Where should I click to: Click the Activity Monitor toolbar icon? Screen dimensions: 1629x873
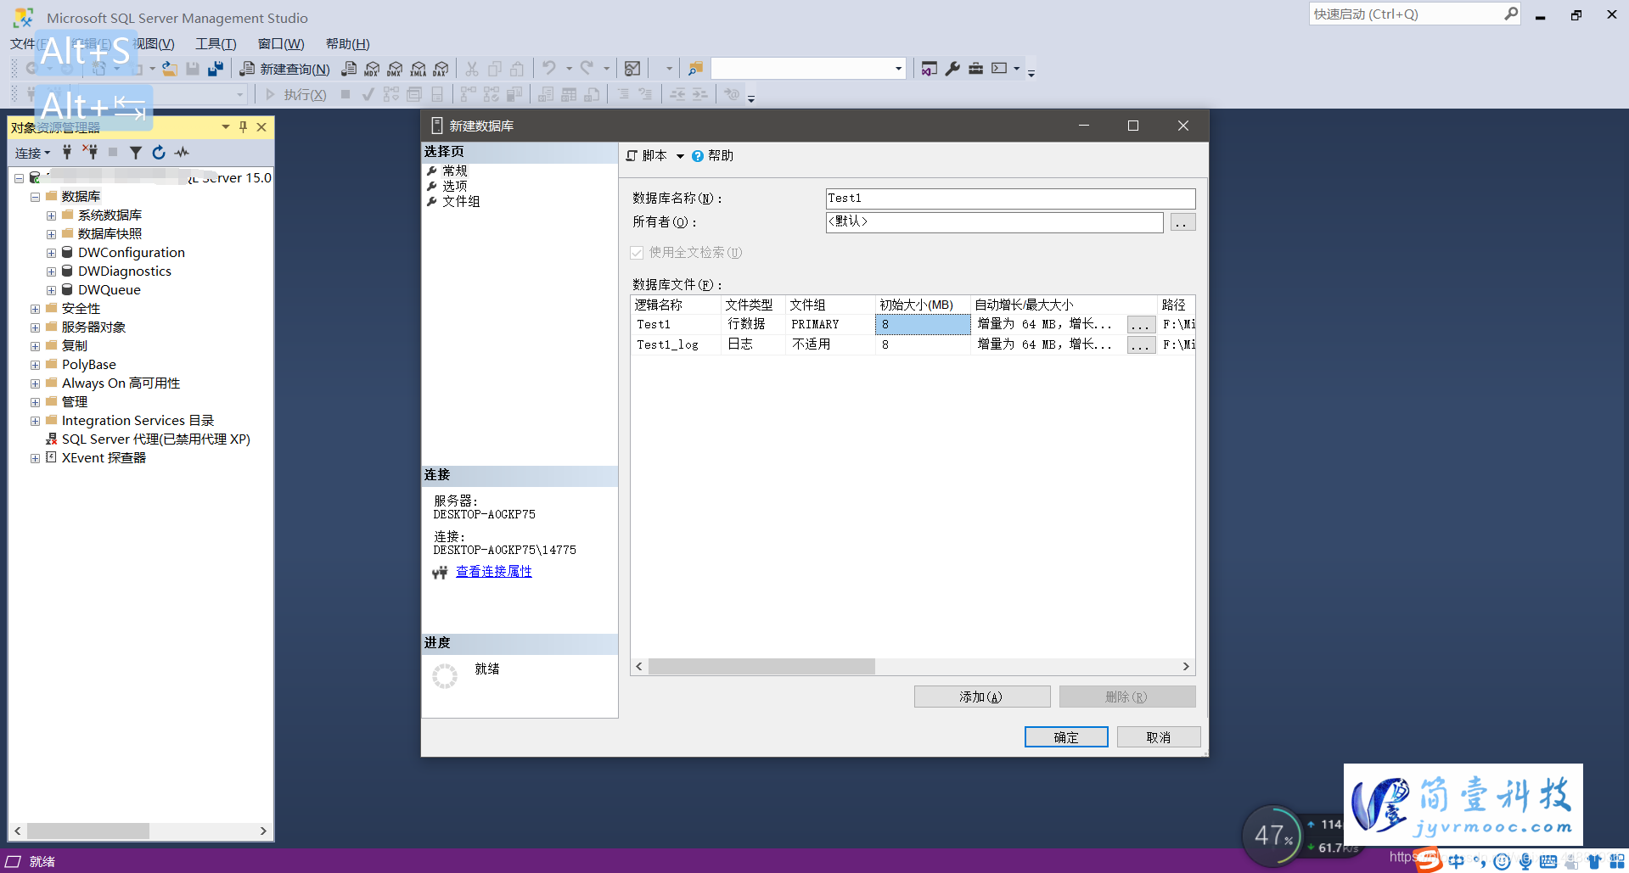point(632,69)
